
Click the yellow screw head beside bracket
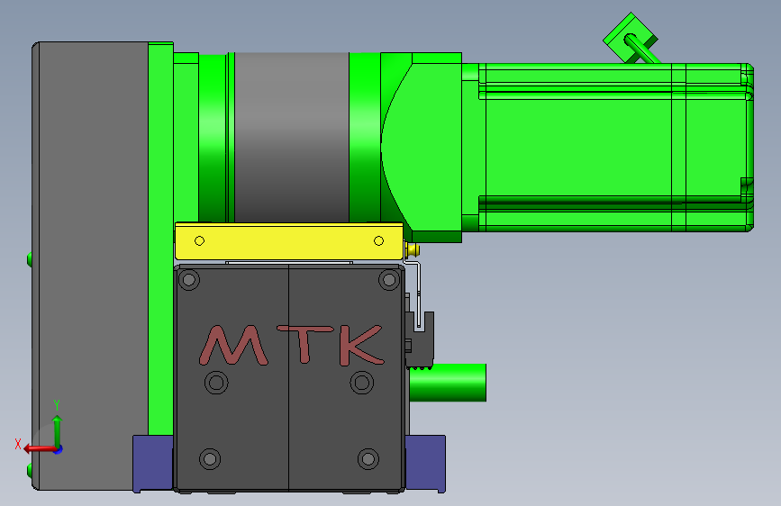tap(413, 250)
